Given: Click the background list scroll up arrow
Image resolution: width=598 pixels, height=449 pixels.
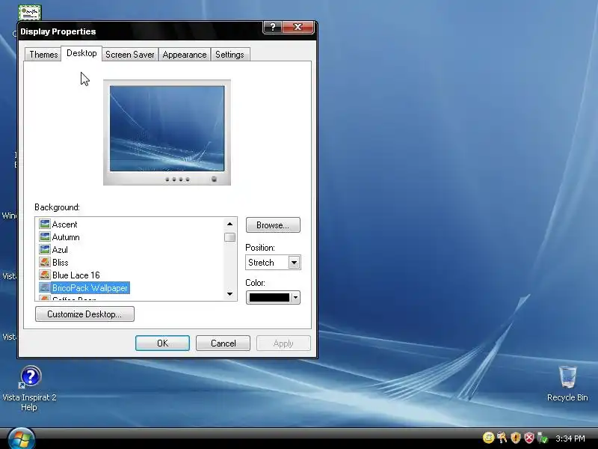Looking at the screenshot, I should pos(229,224).
